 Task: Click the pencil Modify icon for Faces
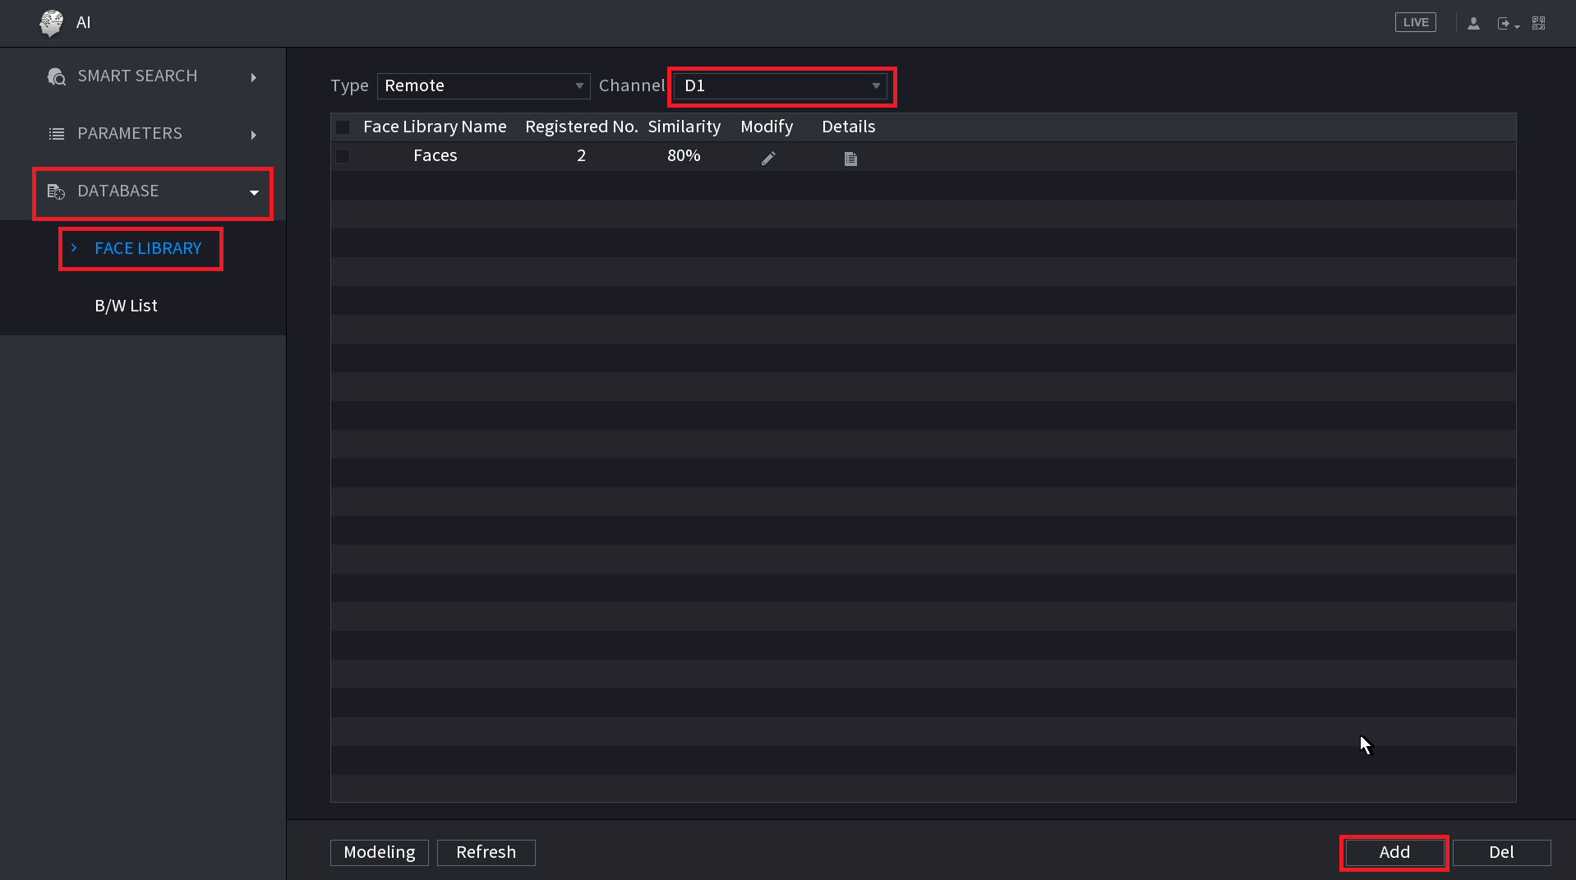pyautogui.click(x=768, y=158)
